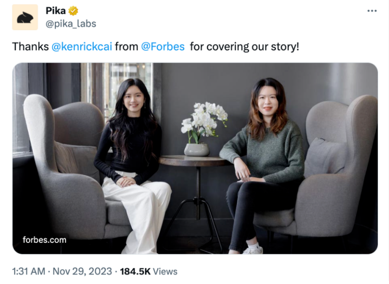Viewport: 389px width, 284px height.
Task: Follow the @Forbes mention link
Action: (x=163, y=47)
